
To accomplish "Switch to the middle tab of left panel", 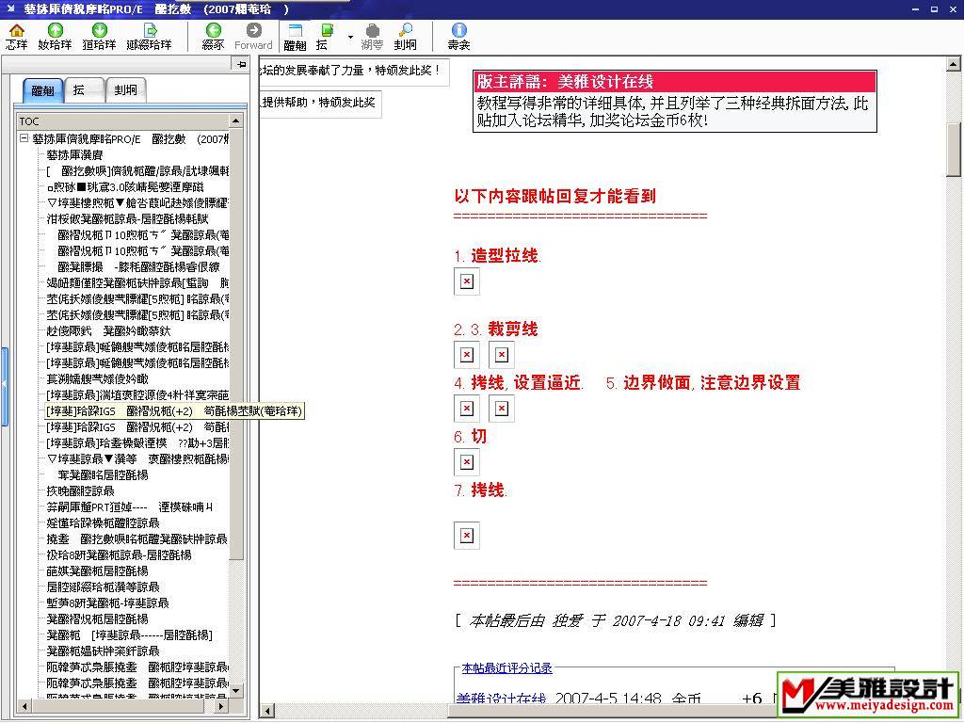I will pos(84,89).
